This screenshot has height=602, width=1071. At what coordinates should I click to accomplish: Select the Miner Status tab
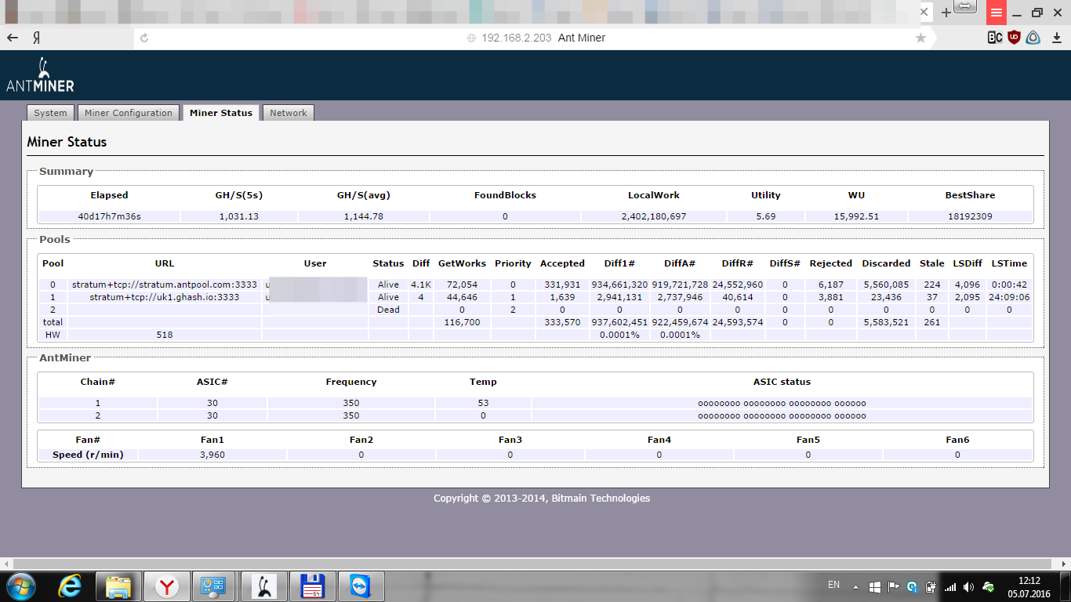pyautogui.click(x=220, y=113)
